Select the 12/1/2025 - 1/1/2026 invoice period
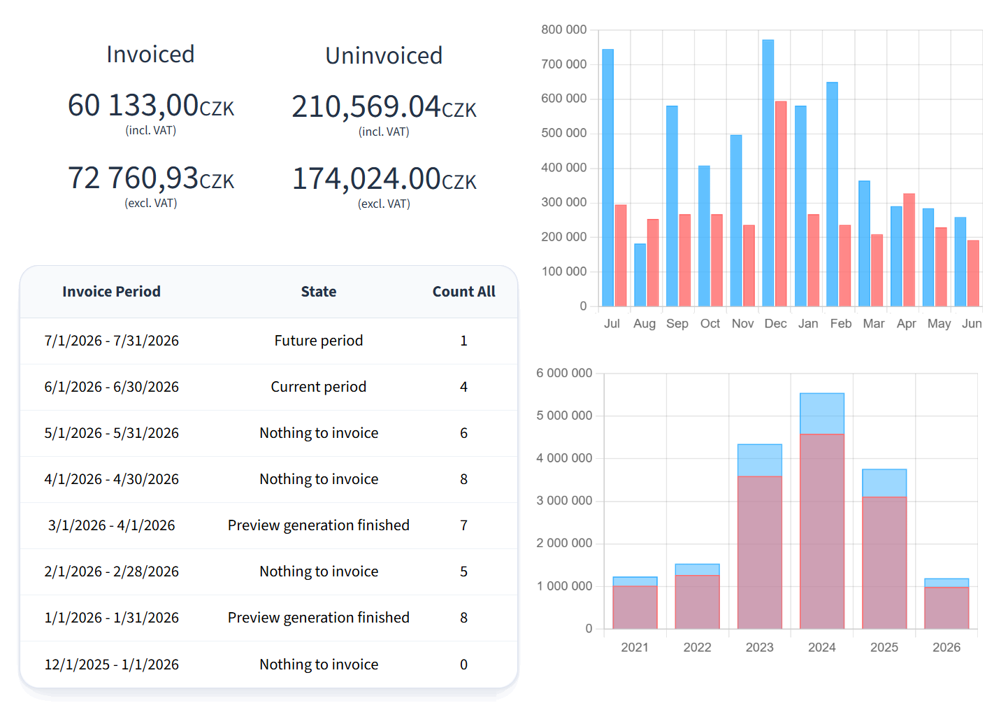The width and height of the screenshot is (1008, 717). (112, 665)
